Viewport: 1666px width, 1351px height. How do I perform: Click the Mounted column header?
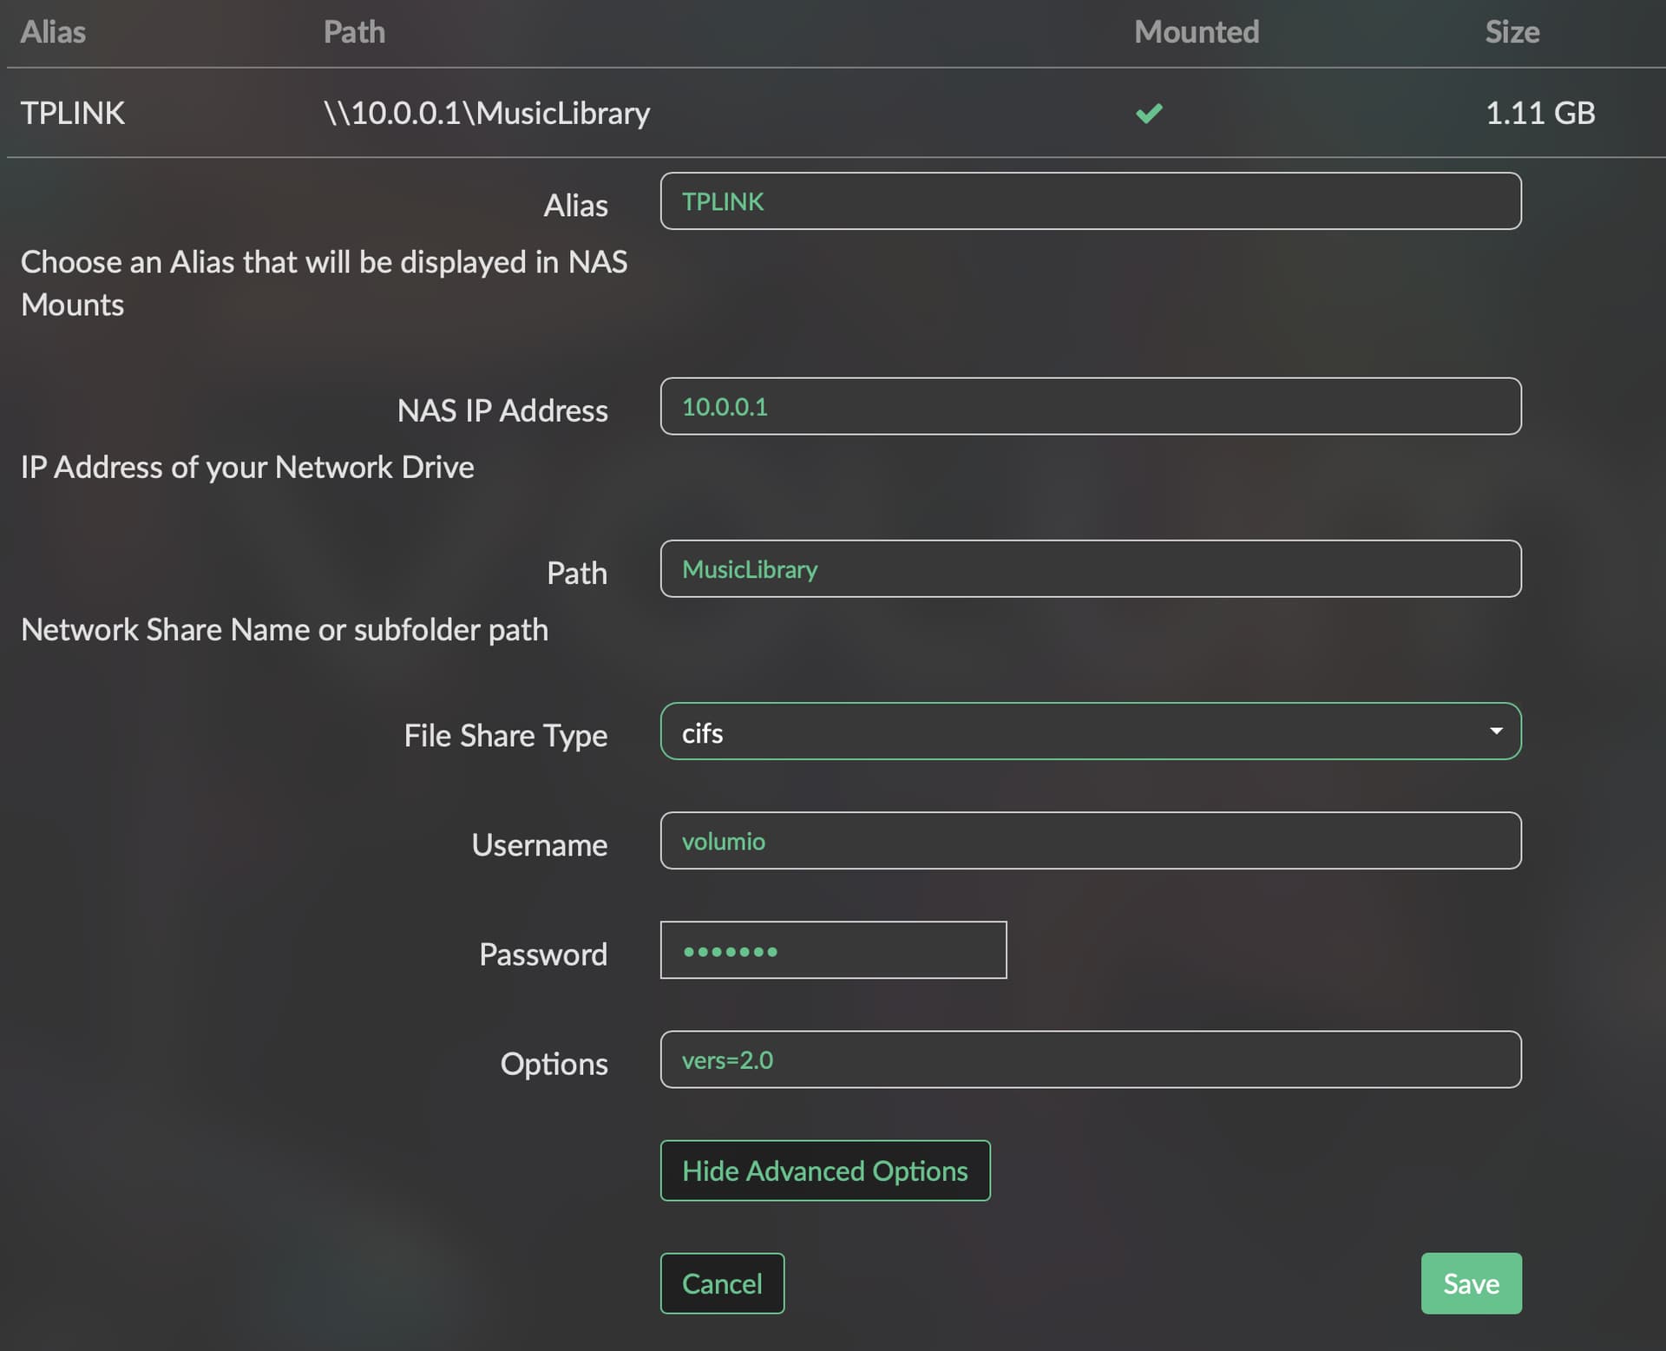coord(1197,32)
